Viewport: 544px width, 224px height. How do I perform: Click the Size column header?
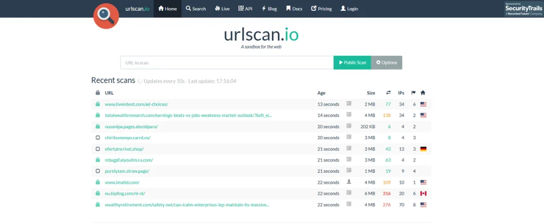(371, 93)
